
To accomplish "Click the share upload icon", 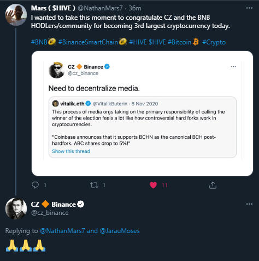I will pos(213,185).
